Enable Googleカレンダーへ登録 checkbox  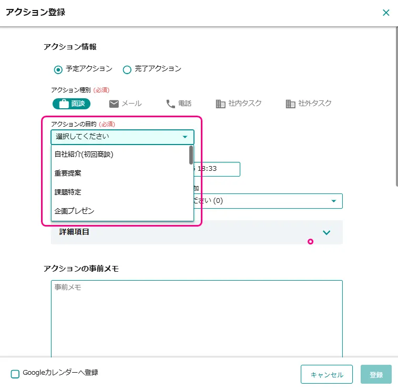[15, 374]
